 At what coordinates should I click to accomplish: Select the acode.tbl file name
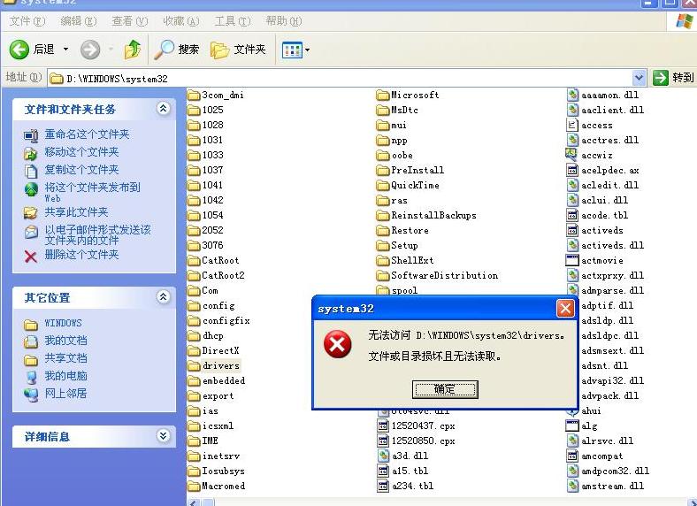604,216
